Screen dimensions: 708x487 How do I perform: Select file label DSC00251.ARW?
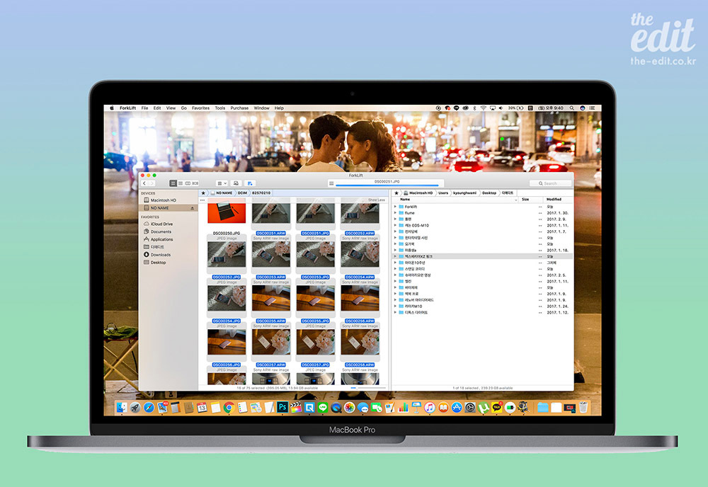click(x=271, y=234)
